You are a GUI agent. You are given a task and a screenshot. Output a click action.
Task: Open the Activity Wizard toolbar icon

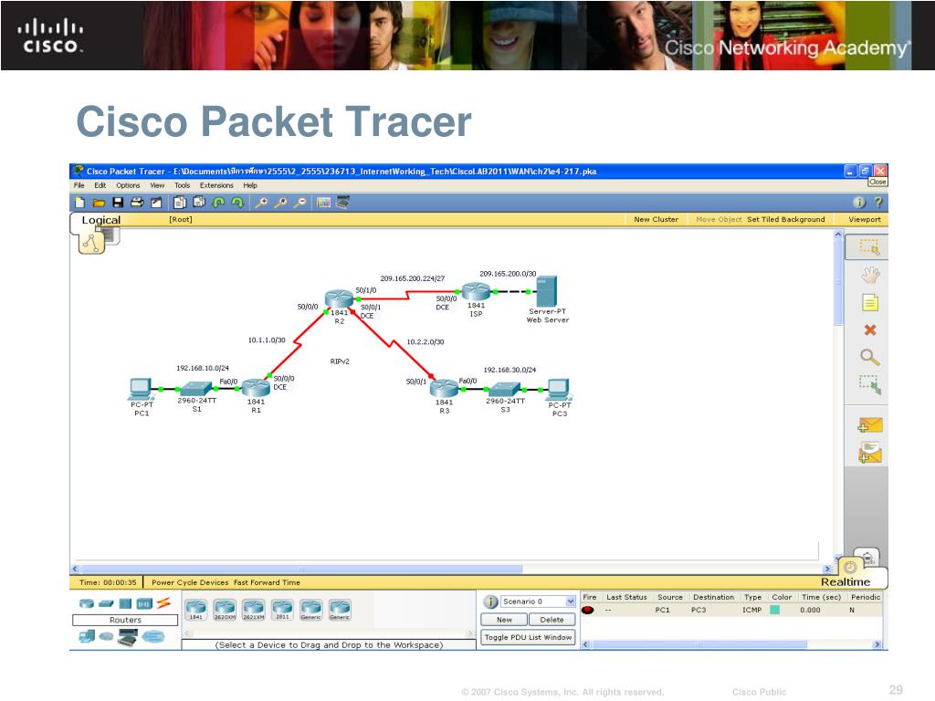point(156,203)
